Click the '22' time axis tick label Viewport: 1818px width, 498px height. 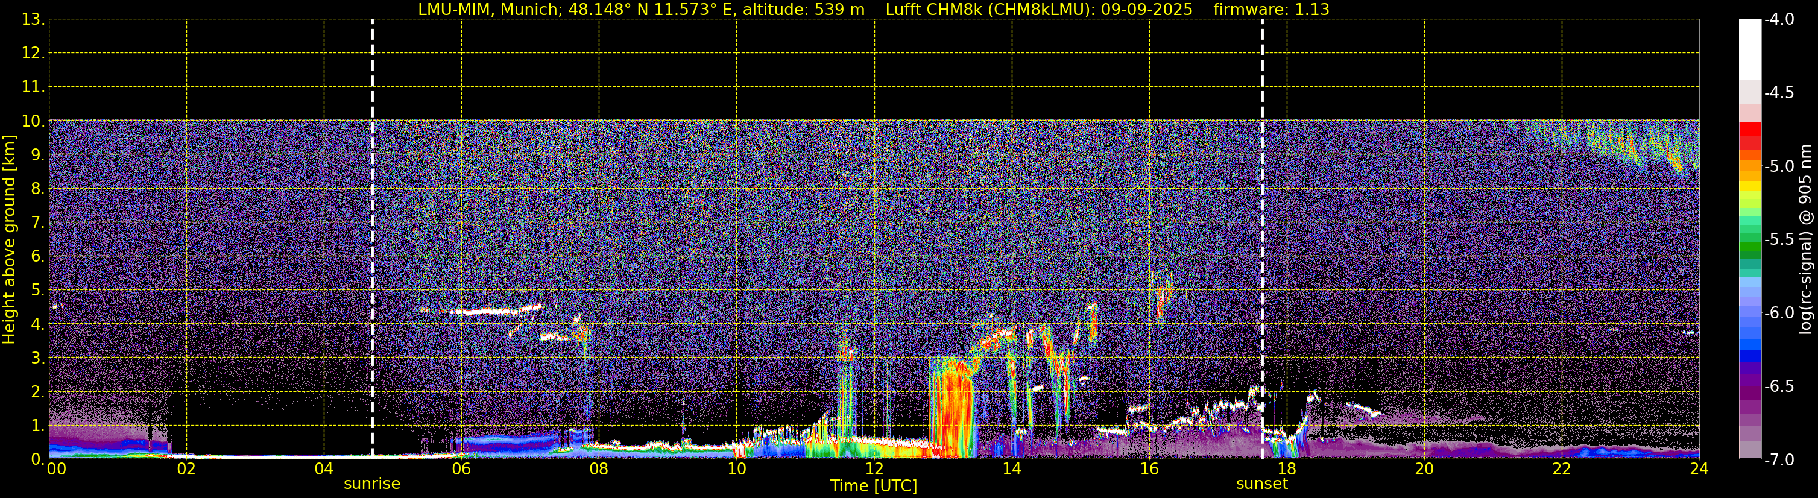click(1562, 470)
